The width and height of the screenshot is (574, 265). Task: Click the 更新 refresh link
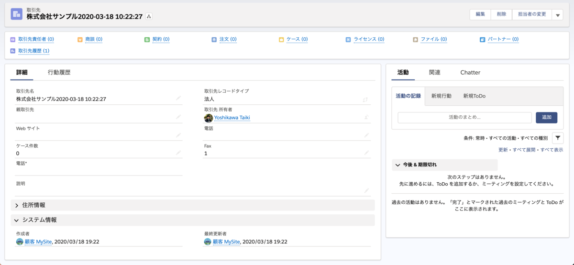[503, 150]
